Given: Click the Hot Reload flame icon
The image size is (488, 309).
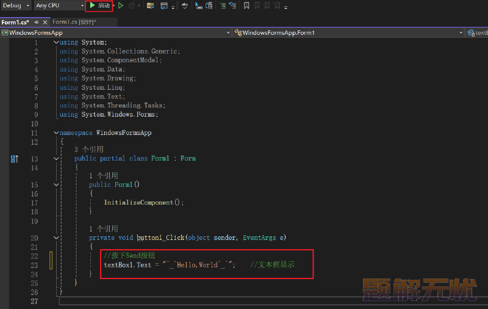Looking at the screenshot, I should click(x=132, y=5).
